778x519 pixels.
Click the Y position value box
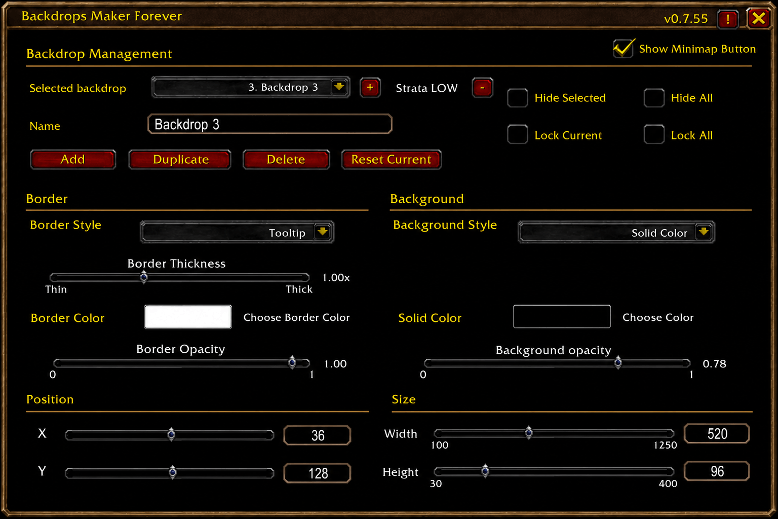point(318,473)
